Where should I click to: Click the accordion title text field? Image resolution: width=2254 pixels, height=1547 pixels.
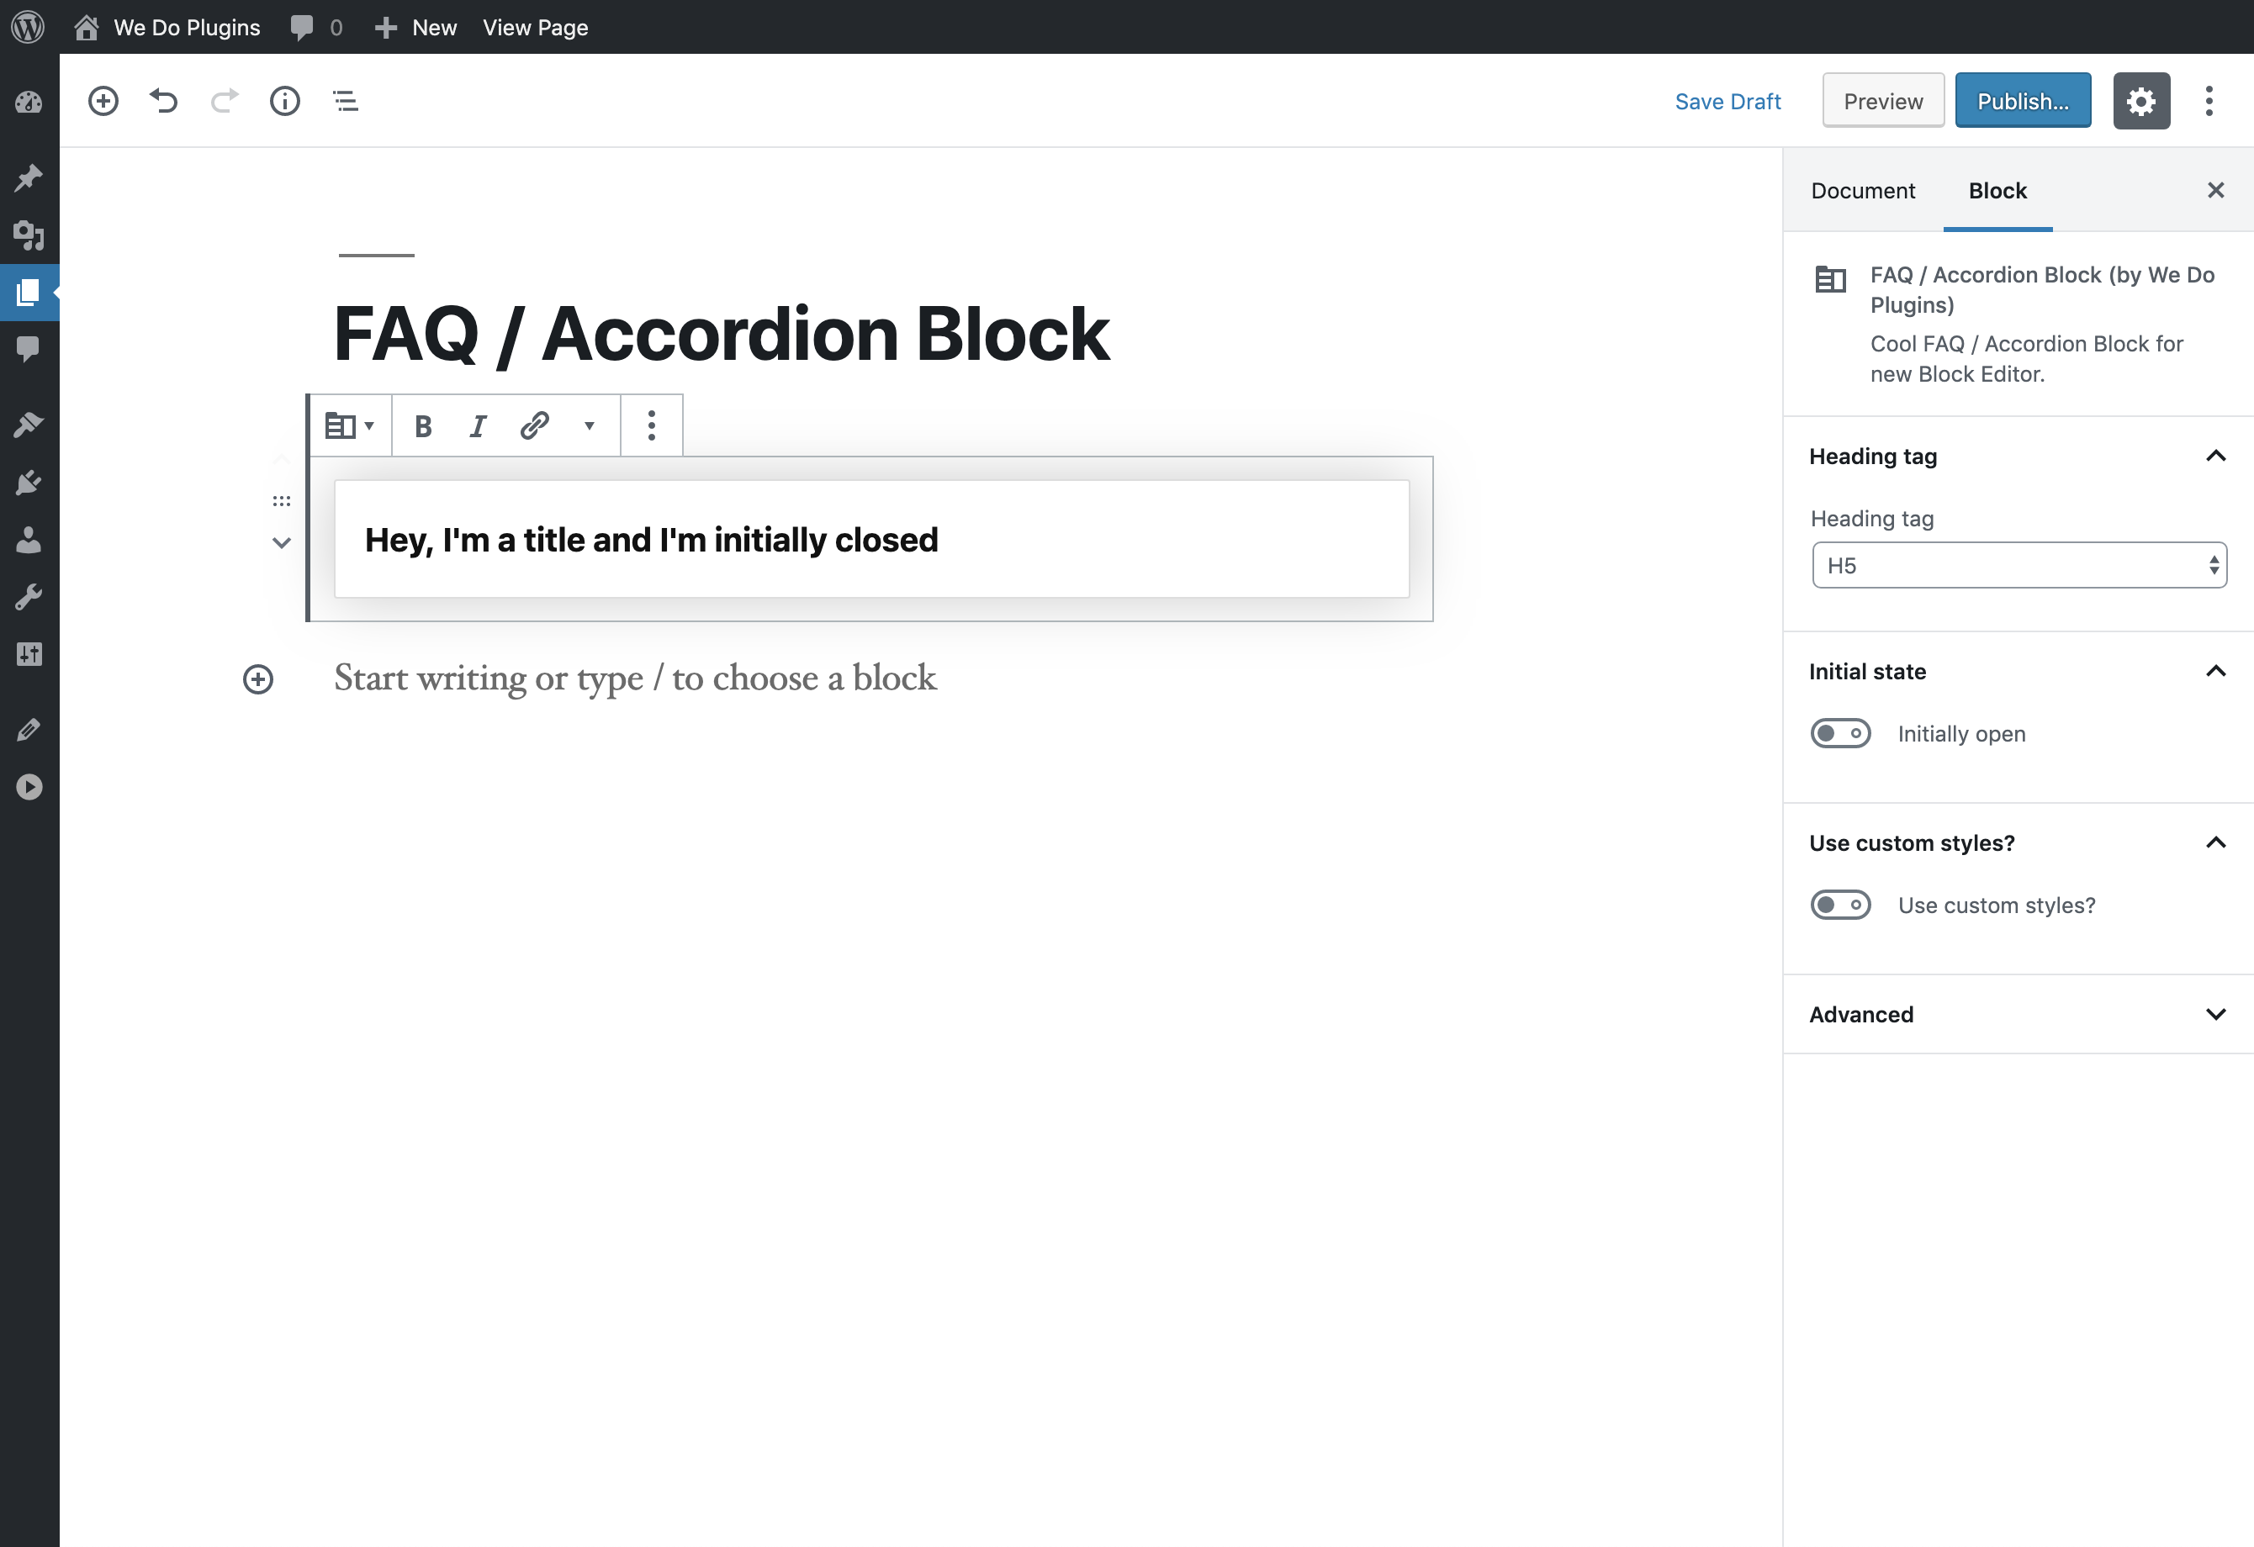pos(871,540)
